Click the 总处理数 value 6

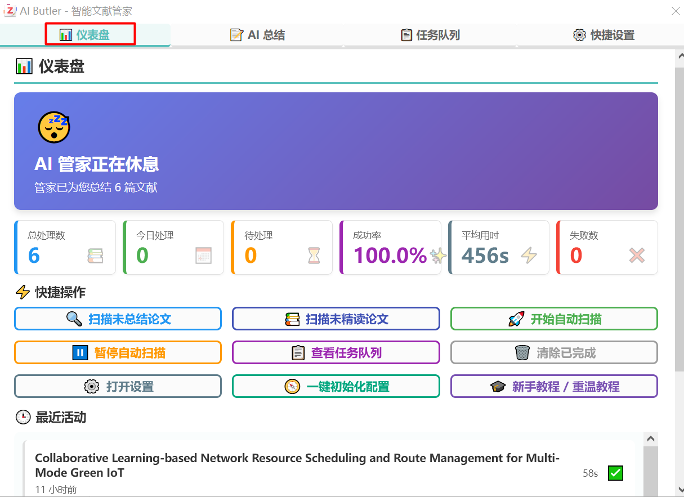point(34,256)
